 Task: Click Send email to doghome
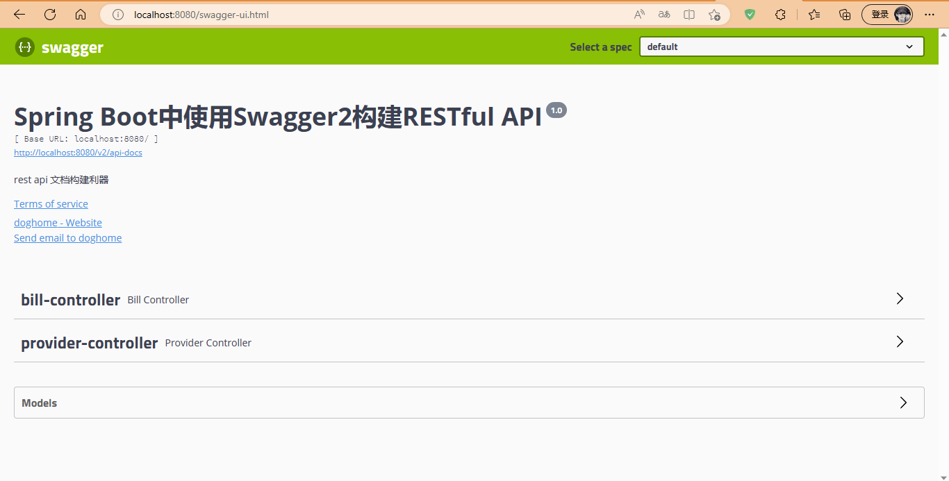click(67, 238)
